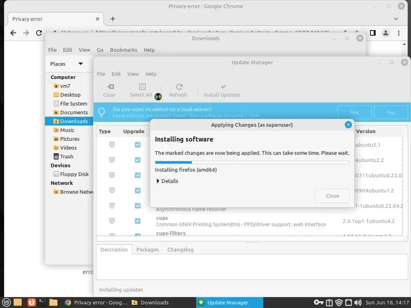This screenshot has width=411, height=308.
Task: Open Chrome side panel icon
Action: tap(373, 33)
